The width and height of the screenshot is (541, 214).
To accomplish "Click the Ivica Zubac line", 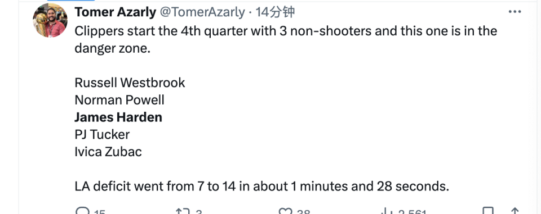I will pos(108,152).
